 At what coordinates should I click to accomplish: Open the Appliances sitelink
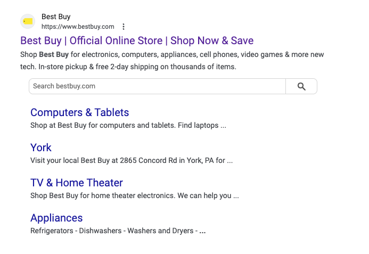pyautogui.click(x=56, y=218)
